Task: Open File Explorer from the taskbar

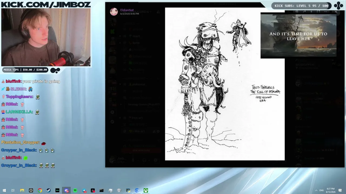Action: pyautogui.click(x=22, y=190)
